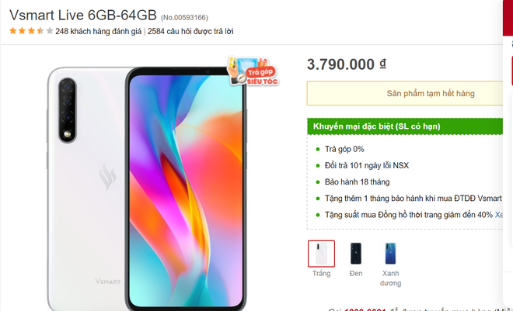This screenshot has height=311, width=513.
Task: Click the Vsmart Live 6GB-64GB product title
Action: click(x=83, y=16)
